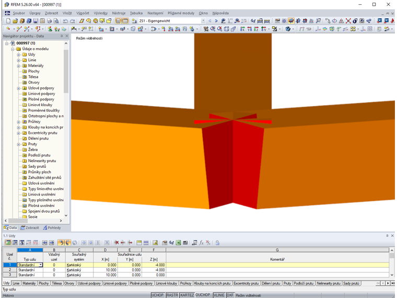Delete row icon in table toolbar
Viewport: 397px width, 298px height.
[116, 243]
